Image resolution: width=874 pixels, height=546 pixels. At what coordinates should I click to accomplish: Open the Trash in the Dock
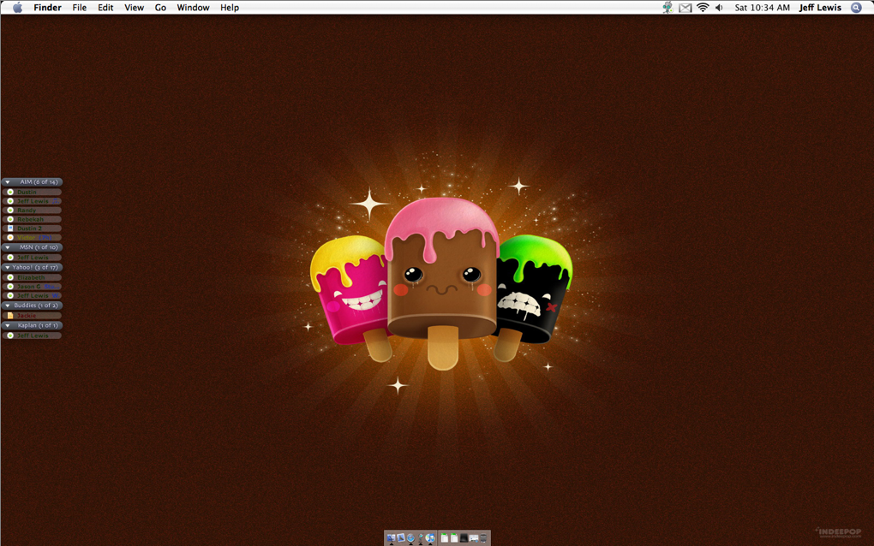pos(483,537)
